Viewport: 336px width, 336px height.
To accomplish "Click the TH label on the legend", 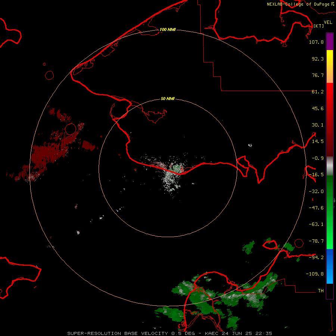I will [321, 290].
